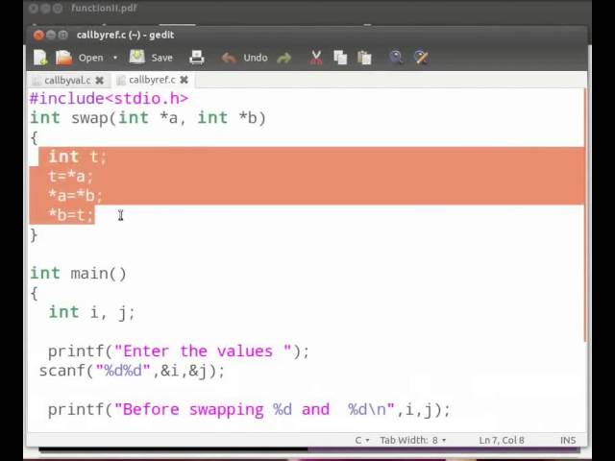The width and height of the screenshot is (615, 461).
Task: Open a file with the folder icon
Action: tap(63, 58)
